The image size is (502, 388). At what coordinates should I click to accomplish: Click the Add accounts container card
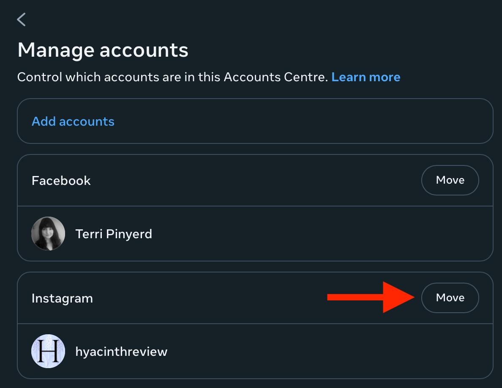click(x=255, y=121)
